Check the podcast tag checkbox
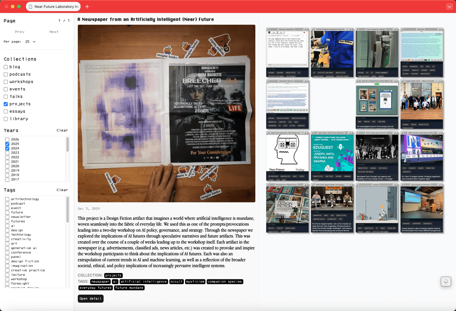This screenshot has width=456, height=311. tap(7, 204)
